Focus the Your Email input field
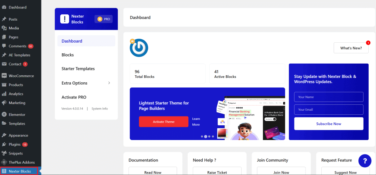 click(x=329, y=110)
